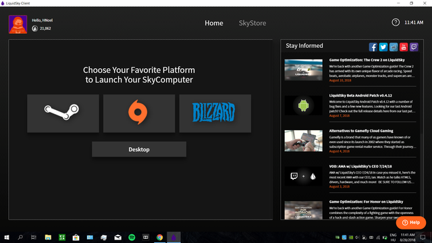Click the For Honor article thumbnail
The width and height of the screenshot is (432, 243).
303,210
